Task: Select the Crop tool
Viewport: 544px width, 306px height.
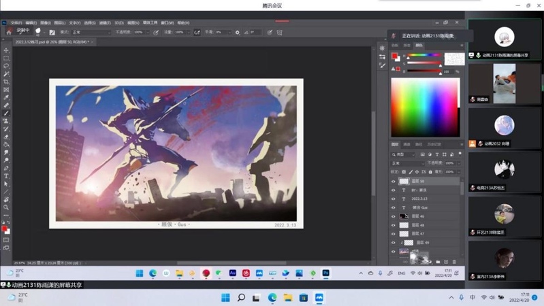Action: pos(6,82)
